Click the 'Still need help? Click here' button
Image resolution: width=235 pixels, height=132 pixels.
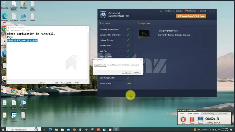point(191,16)
